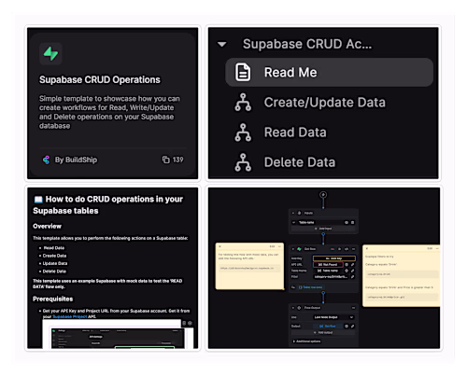Click the red status badge on Get Row header
This screenshot has width=467, height=376.
[x=333, y=249]
